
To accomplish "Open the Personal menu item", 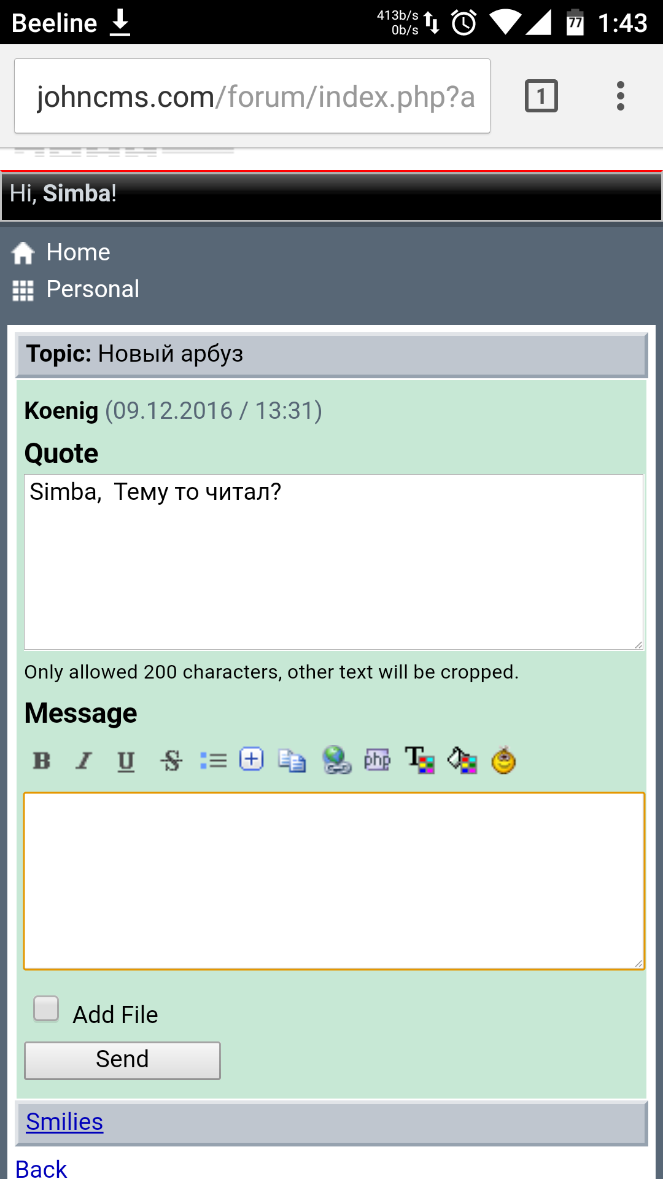I will [x=93, y=289].
